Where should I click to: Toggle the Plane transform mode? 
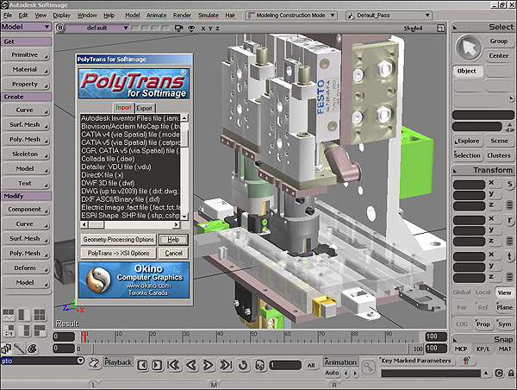pos(504,307)
